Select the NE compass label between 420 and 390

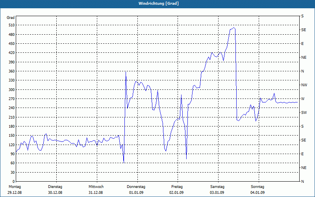304,58
